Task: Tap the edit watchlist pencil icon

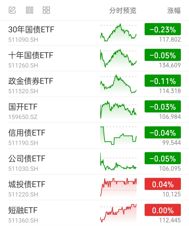Action: (x=12, y=10)
